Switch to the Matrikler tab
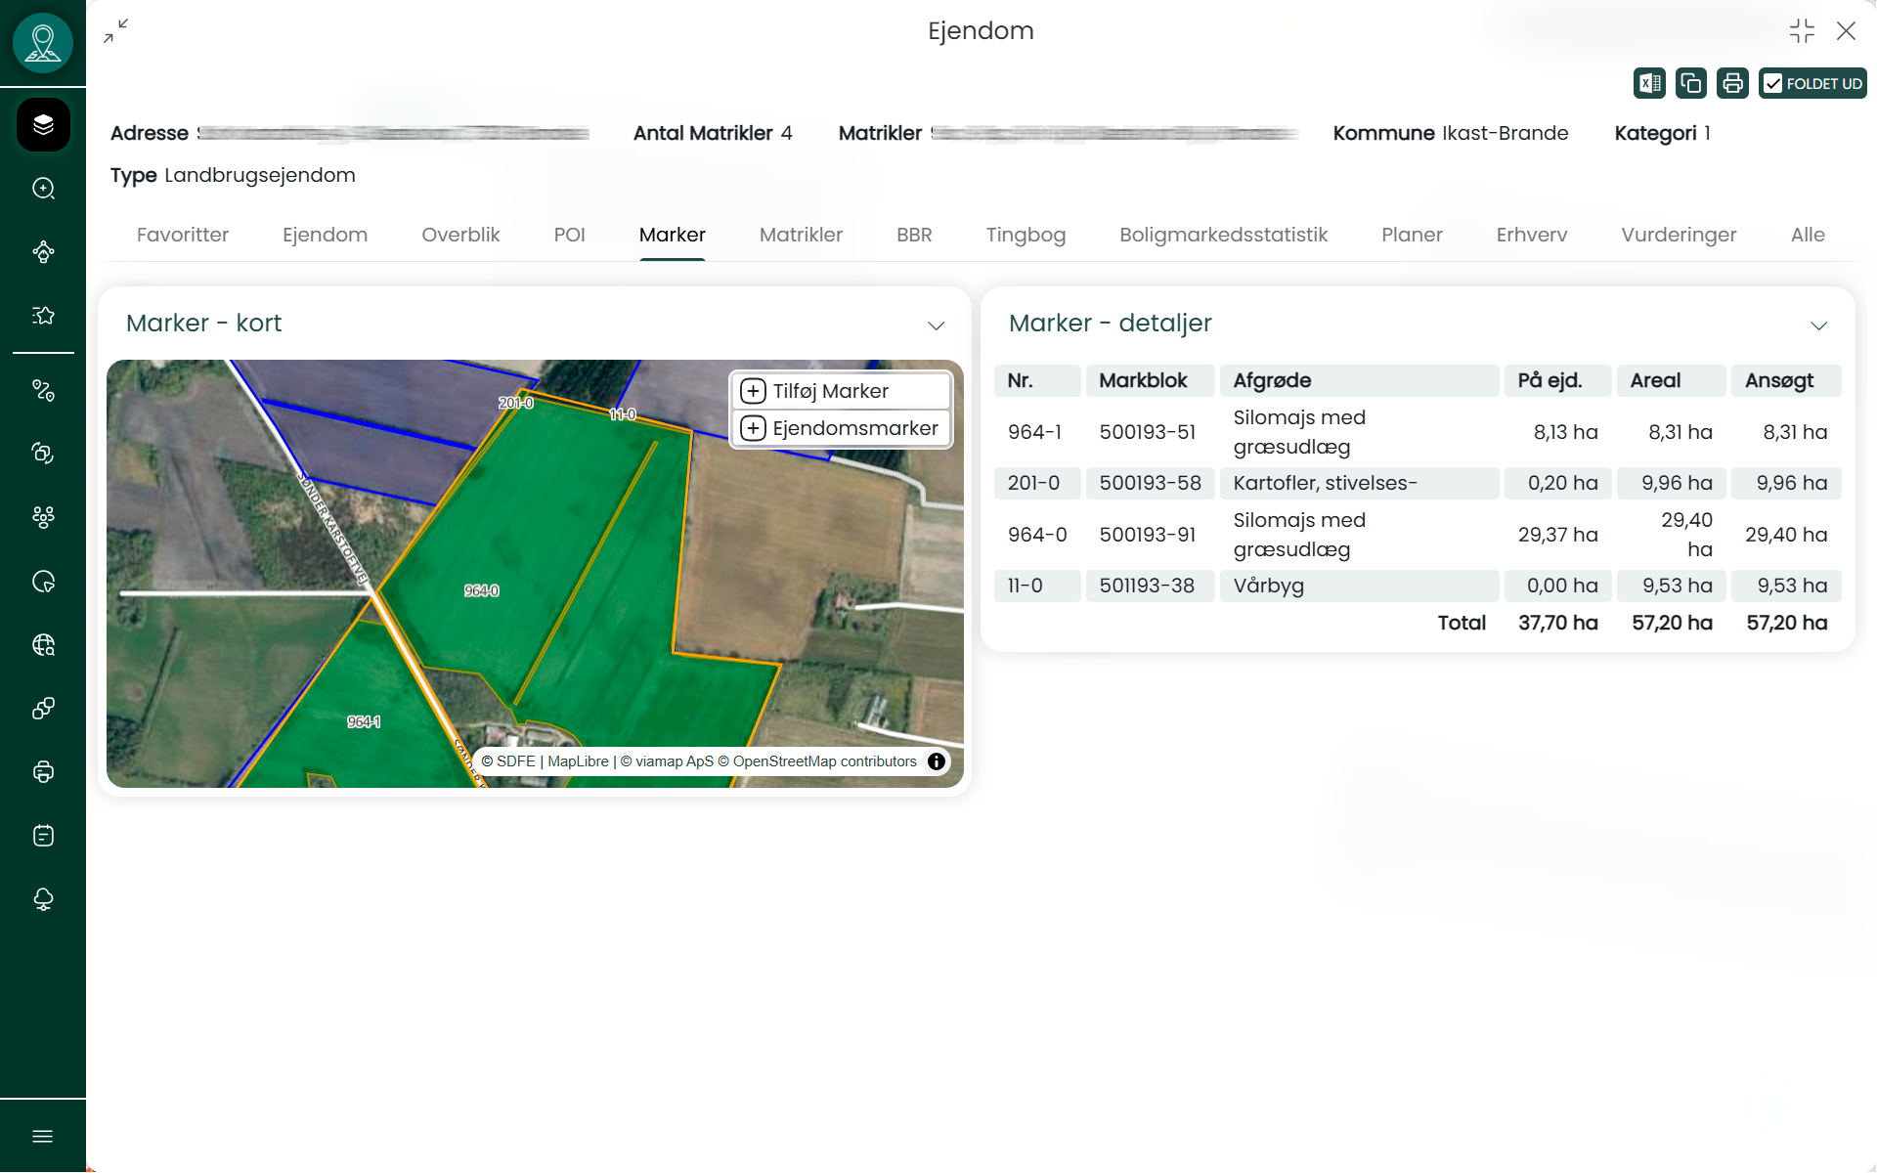The height and width of the screenshot is (1173, 1877). [x=801, y=235]
